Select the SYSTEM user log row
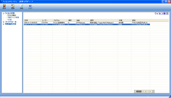171x98 pixels. [x=87, y=22]
